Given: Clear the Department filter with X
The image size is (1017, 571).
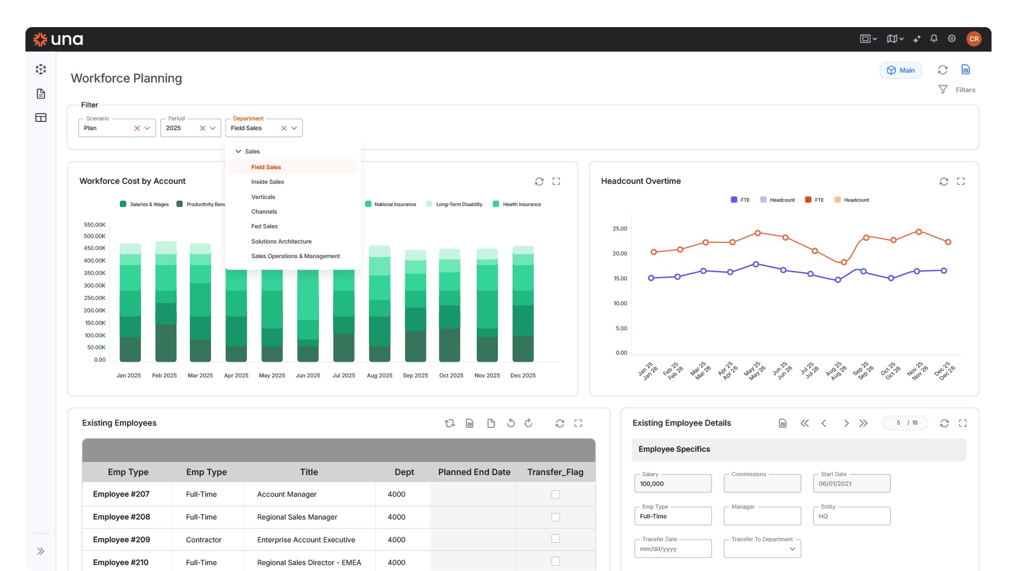Looking at the screenshot, I should (284, 129).
